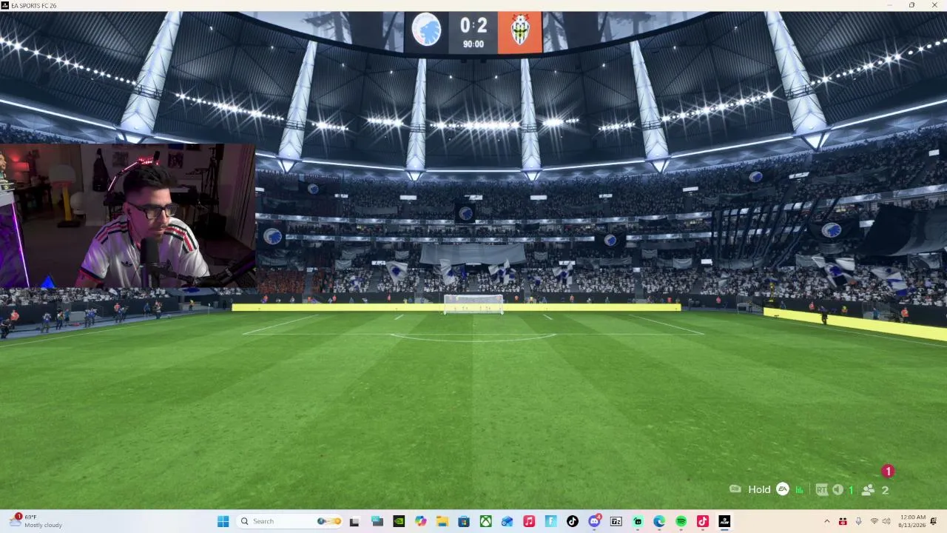Close the EA SPORTS FC 26 window

coord(934,5)
